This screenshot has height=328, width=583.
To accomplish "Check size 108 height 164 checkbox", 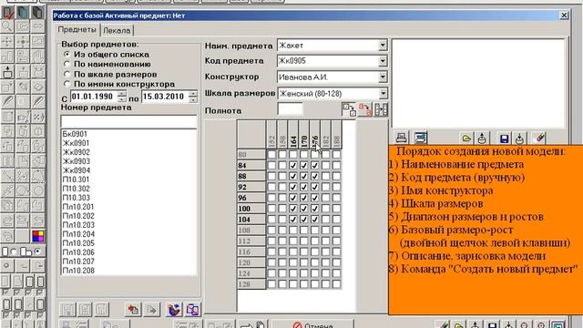I will click(293, 231).
